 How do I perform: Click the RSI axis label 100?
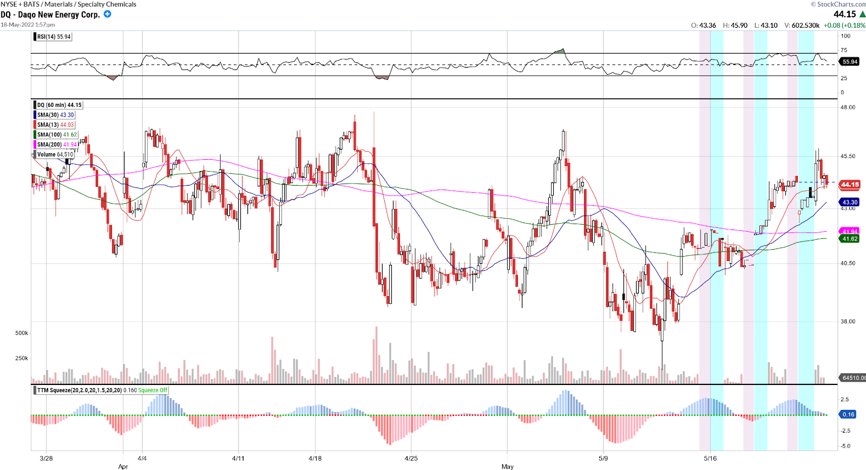(x=845, y=36)
